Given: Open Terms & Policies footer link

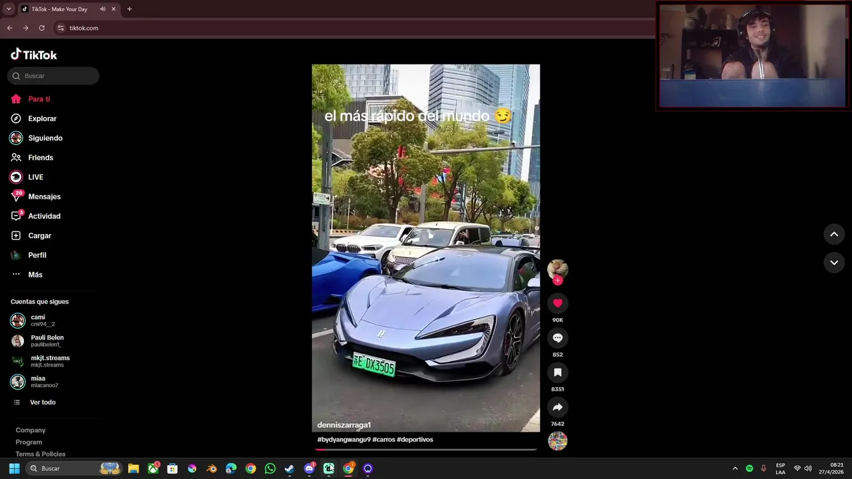Looking at the screenshot, I should 41,454.
